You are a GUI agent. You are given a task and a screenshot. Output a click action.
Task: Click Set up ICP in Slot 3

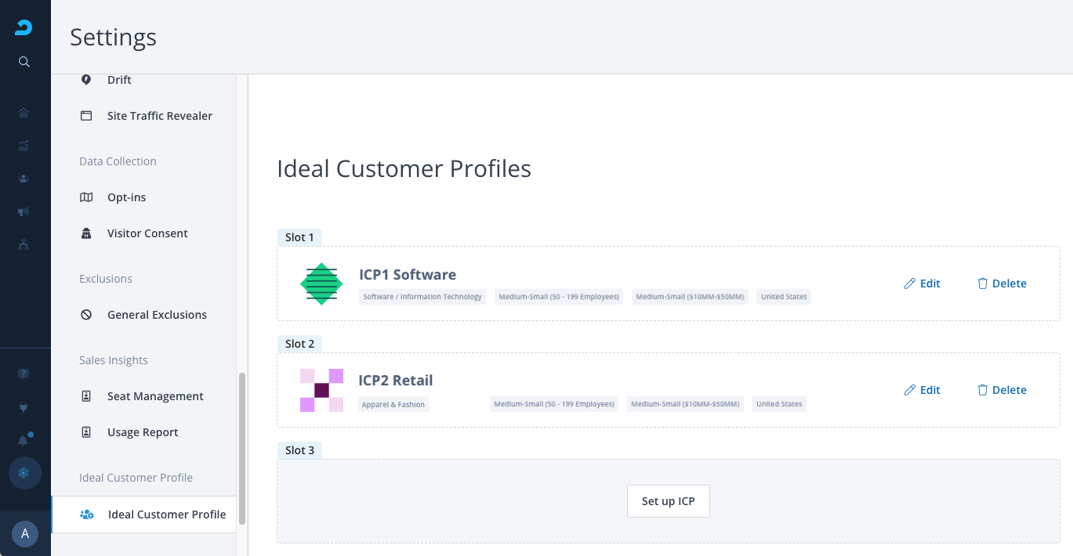[x=668, y=501]
